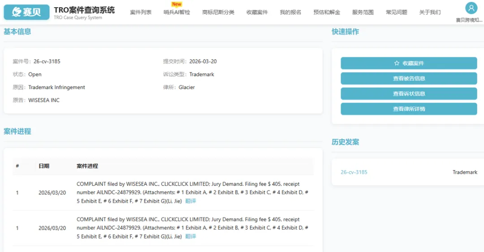Click the star icon on 收藏案件 button
The height and width of the screenshot is (252, 484).
click(x=397, y=63)
